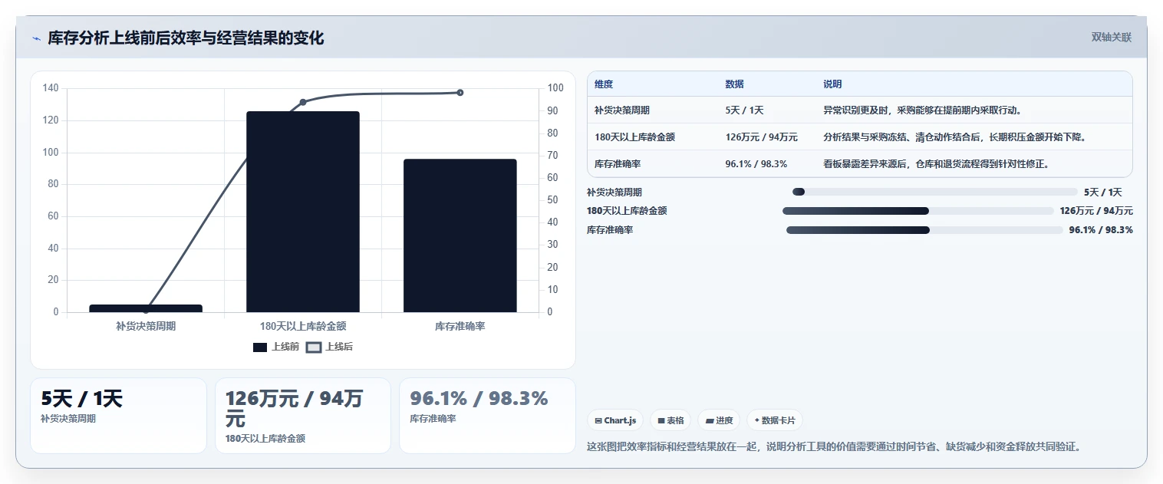Click the lightning icon beside the title
The image size is (1163, 484).
(x=36, y=38)
